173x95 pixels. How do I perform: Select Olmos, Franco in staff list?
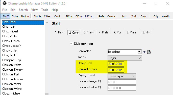click(23, 41)
